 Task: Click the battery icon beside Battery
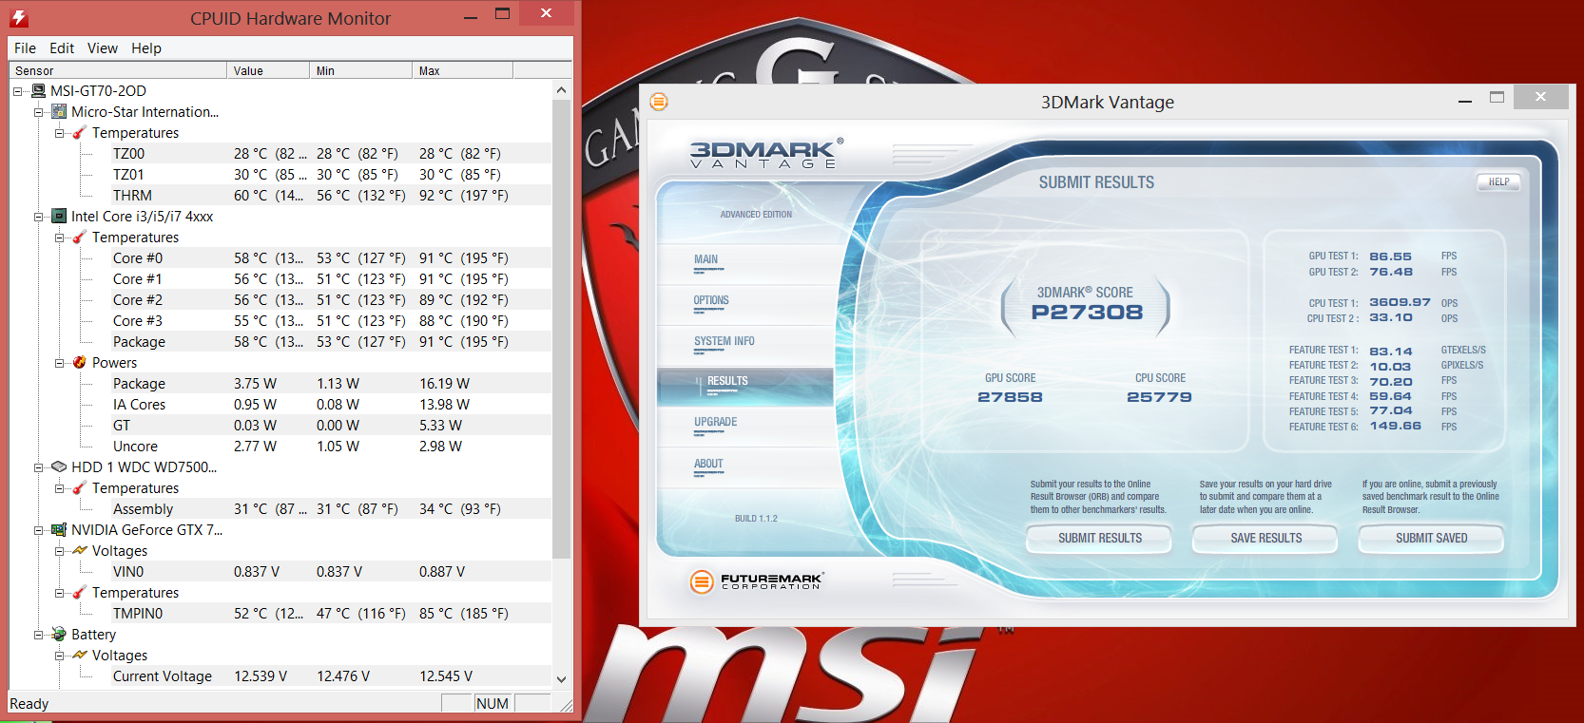click(59, 635)
